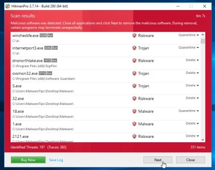Click the Software Guardian path under cvsmon32.exe

(44, 79)
